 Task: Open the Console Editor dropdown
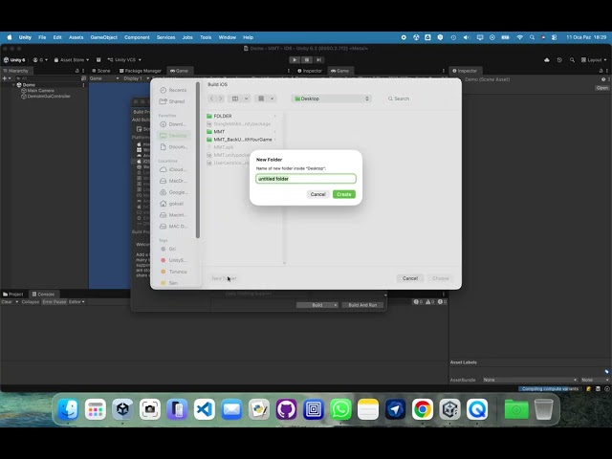(76, 302)
